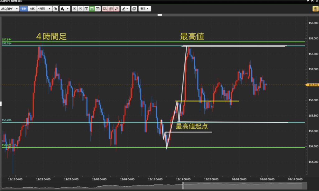Screen dimensions: 319x191
Task: Open the pencil drawing tools menu
Action: (x=125, y=9)
